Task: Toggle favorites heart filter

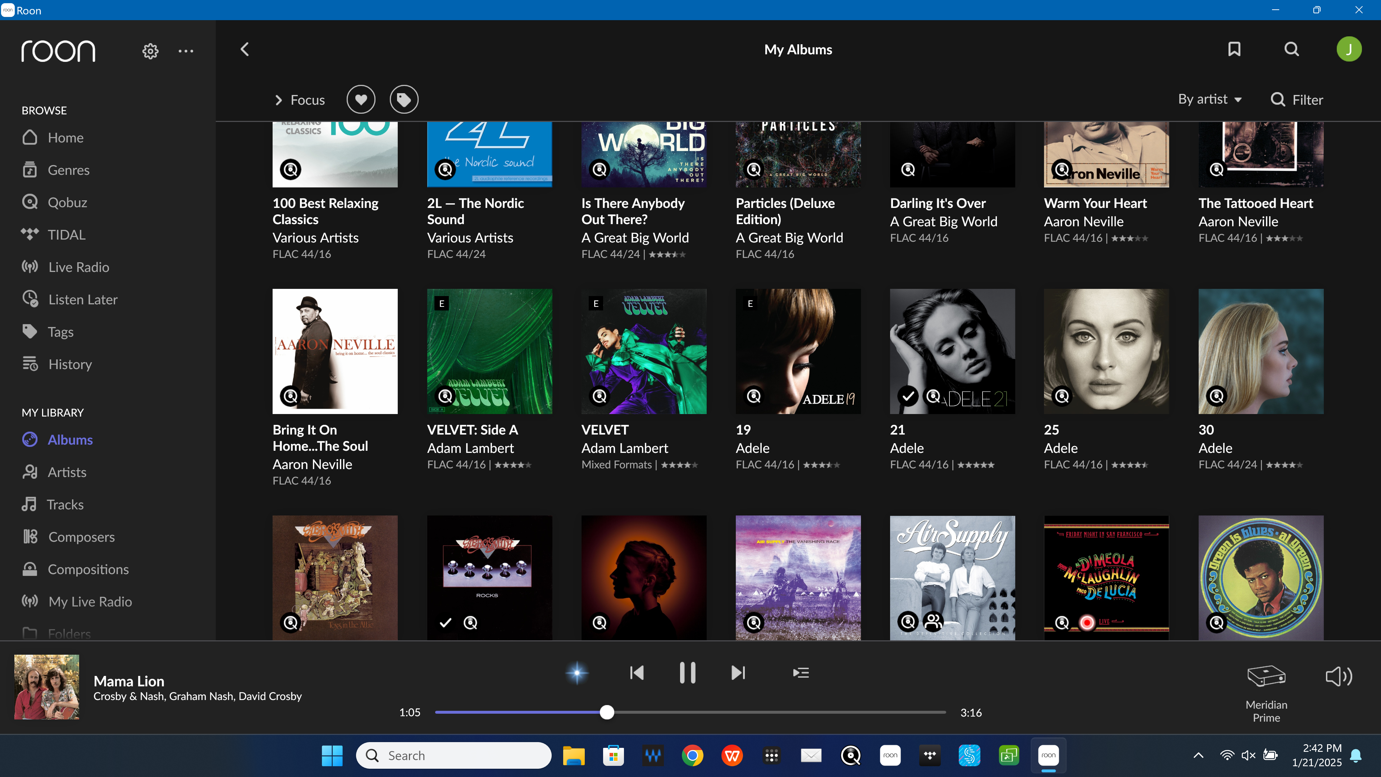Action: [x=361, y=100]
